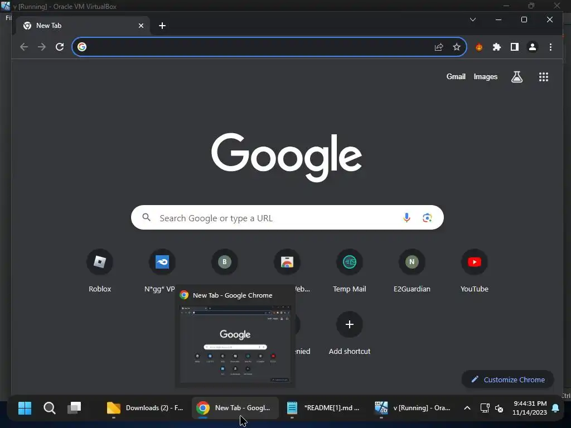Image resolution: width=571 pixels, height=428 pixels.
Task: Click the Search Google or type a URL box
Action: tap(287, 218)
